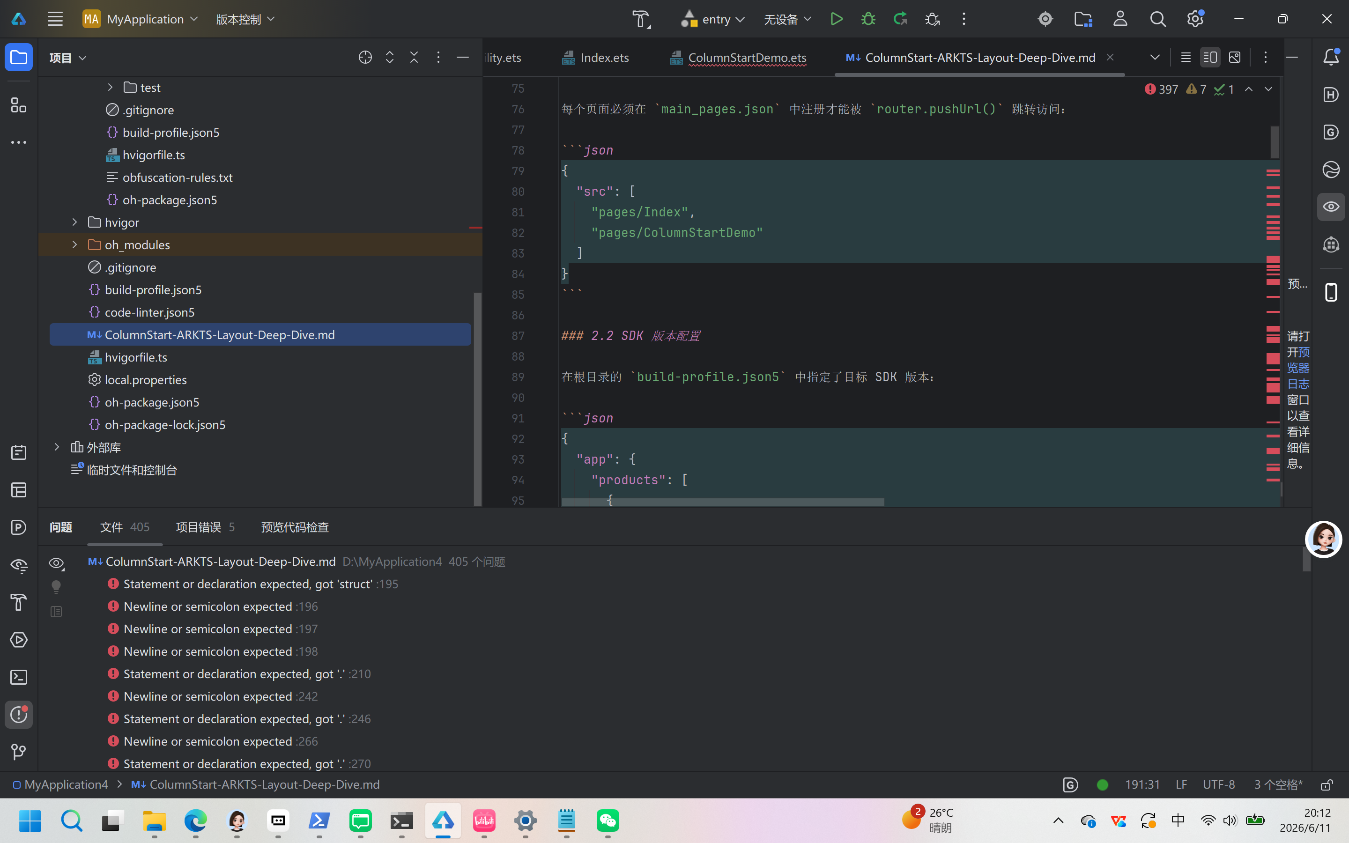Expand the oh_modules folder
The width and height of the screenshot is (1349, 843).
point(74,245)
